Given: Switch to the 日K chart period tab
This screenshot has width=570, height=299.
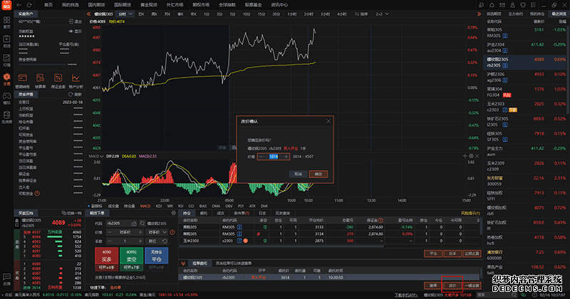Looking at the screenshot, I should (x=141, y=14).
